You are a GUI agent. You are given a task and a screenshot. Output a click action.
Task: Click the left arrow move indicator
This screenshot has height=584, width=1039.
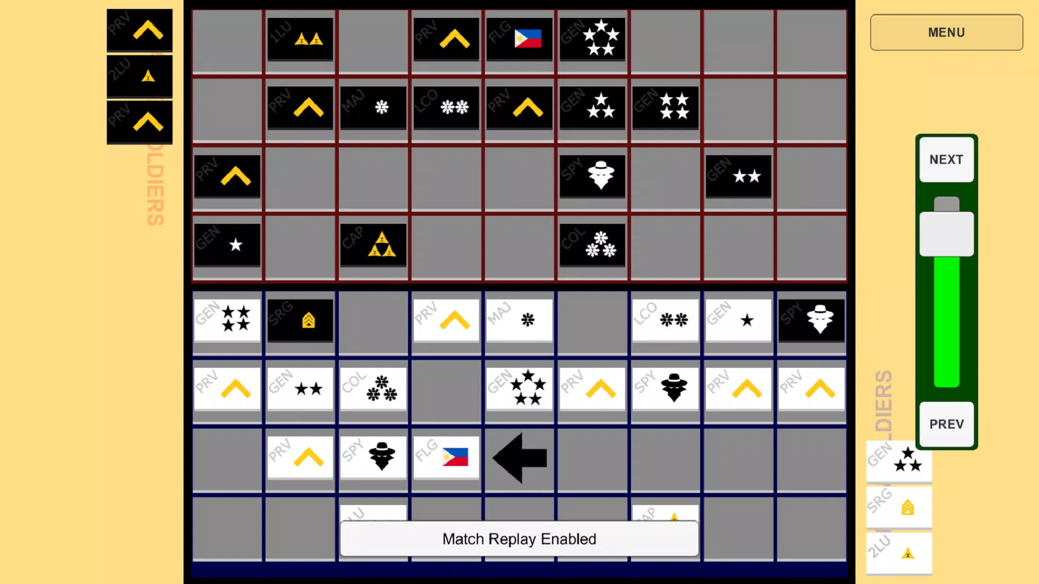pos(519,457)
